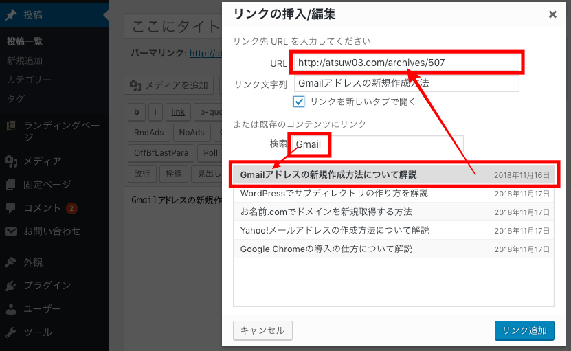
Task: Click the プラグイン plug icon
Action: [x=11, y=286]
